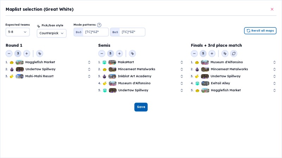Click Semis Museum d'Alfonsino stage thumbnail
Viewport: 282px width, 158px height.
(x=112, y=83)
